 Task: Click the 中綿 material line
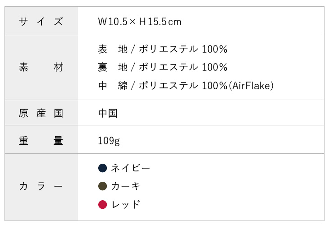[186, 86]
